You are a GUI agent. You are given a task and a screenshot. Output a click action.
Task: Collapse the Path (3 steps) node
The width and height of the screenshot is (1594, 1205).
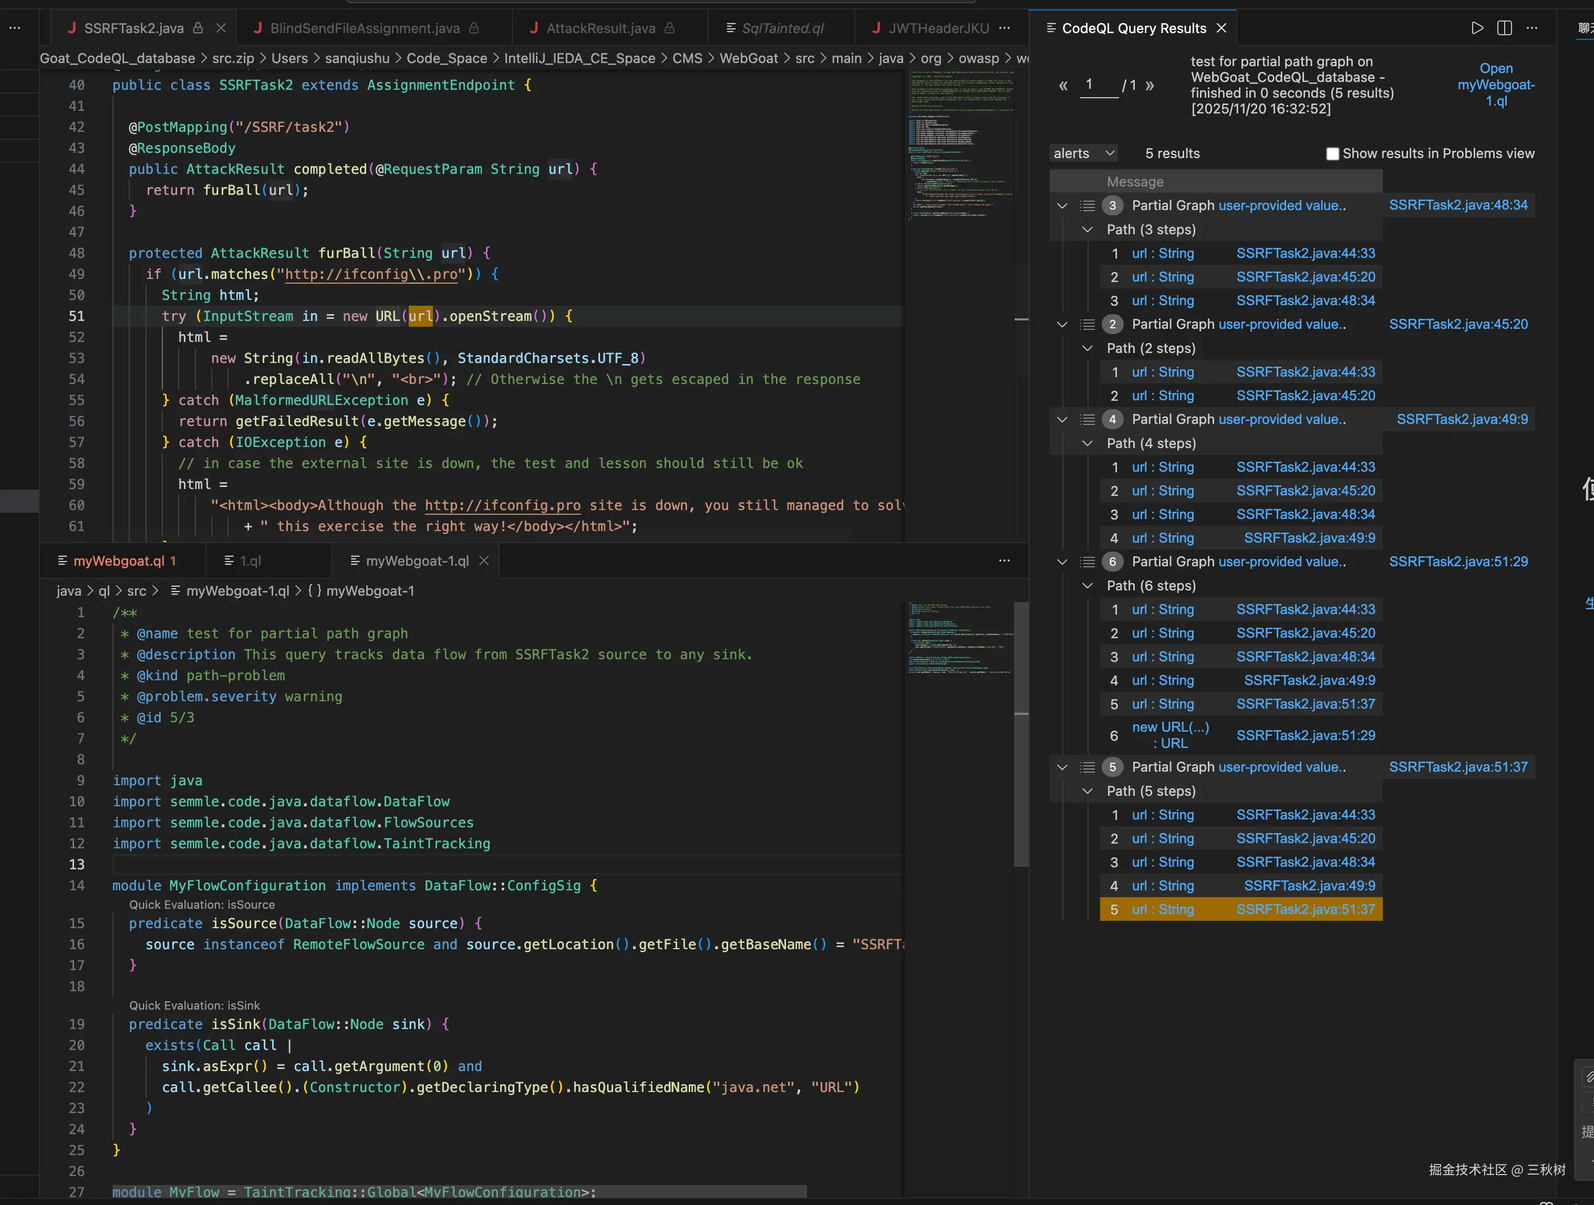(1088, 230)
